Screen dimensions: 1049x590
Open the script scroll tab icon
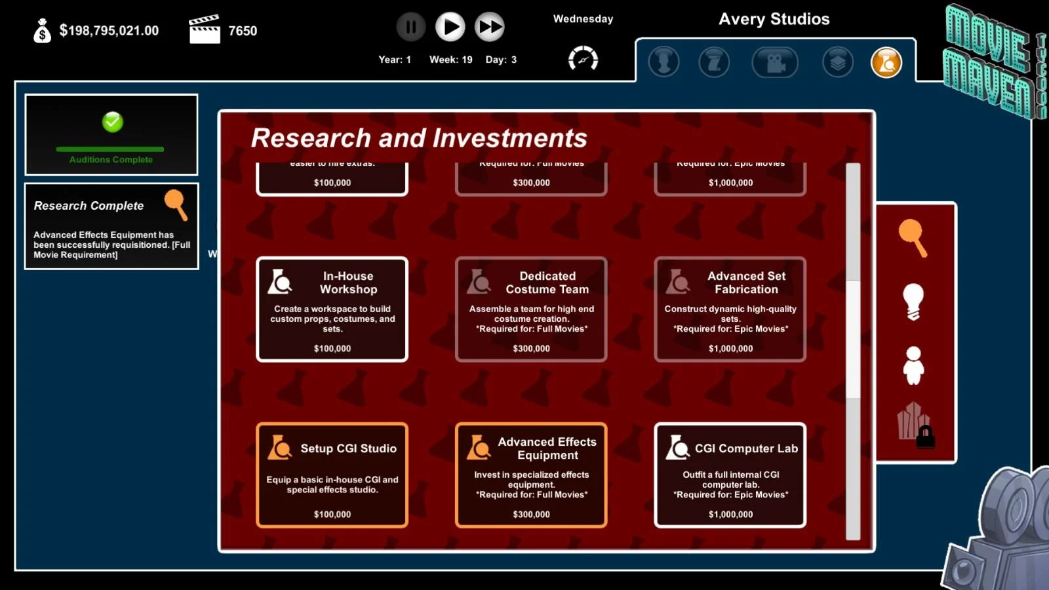[714, 63]
